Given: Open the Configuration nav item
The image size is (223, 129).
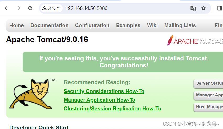Looking at the screenshot, I should coord(92,25).
